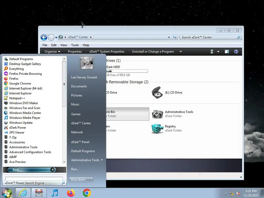Click Properties in the xDark Center toolbar

[x=75, y=52]
